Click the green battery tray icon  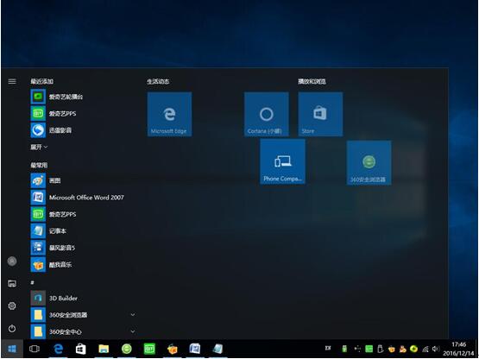(x=344, y=349)
